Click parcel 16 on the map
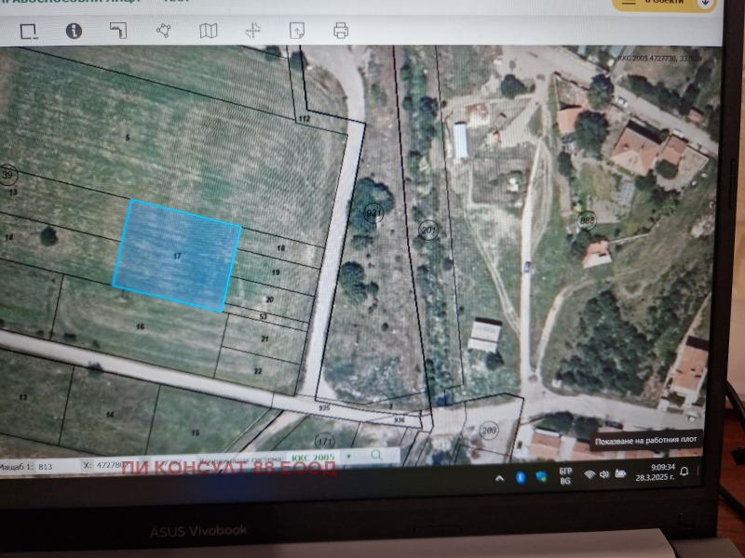The height and width of the screenshot is (558, 745). 140,326
